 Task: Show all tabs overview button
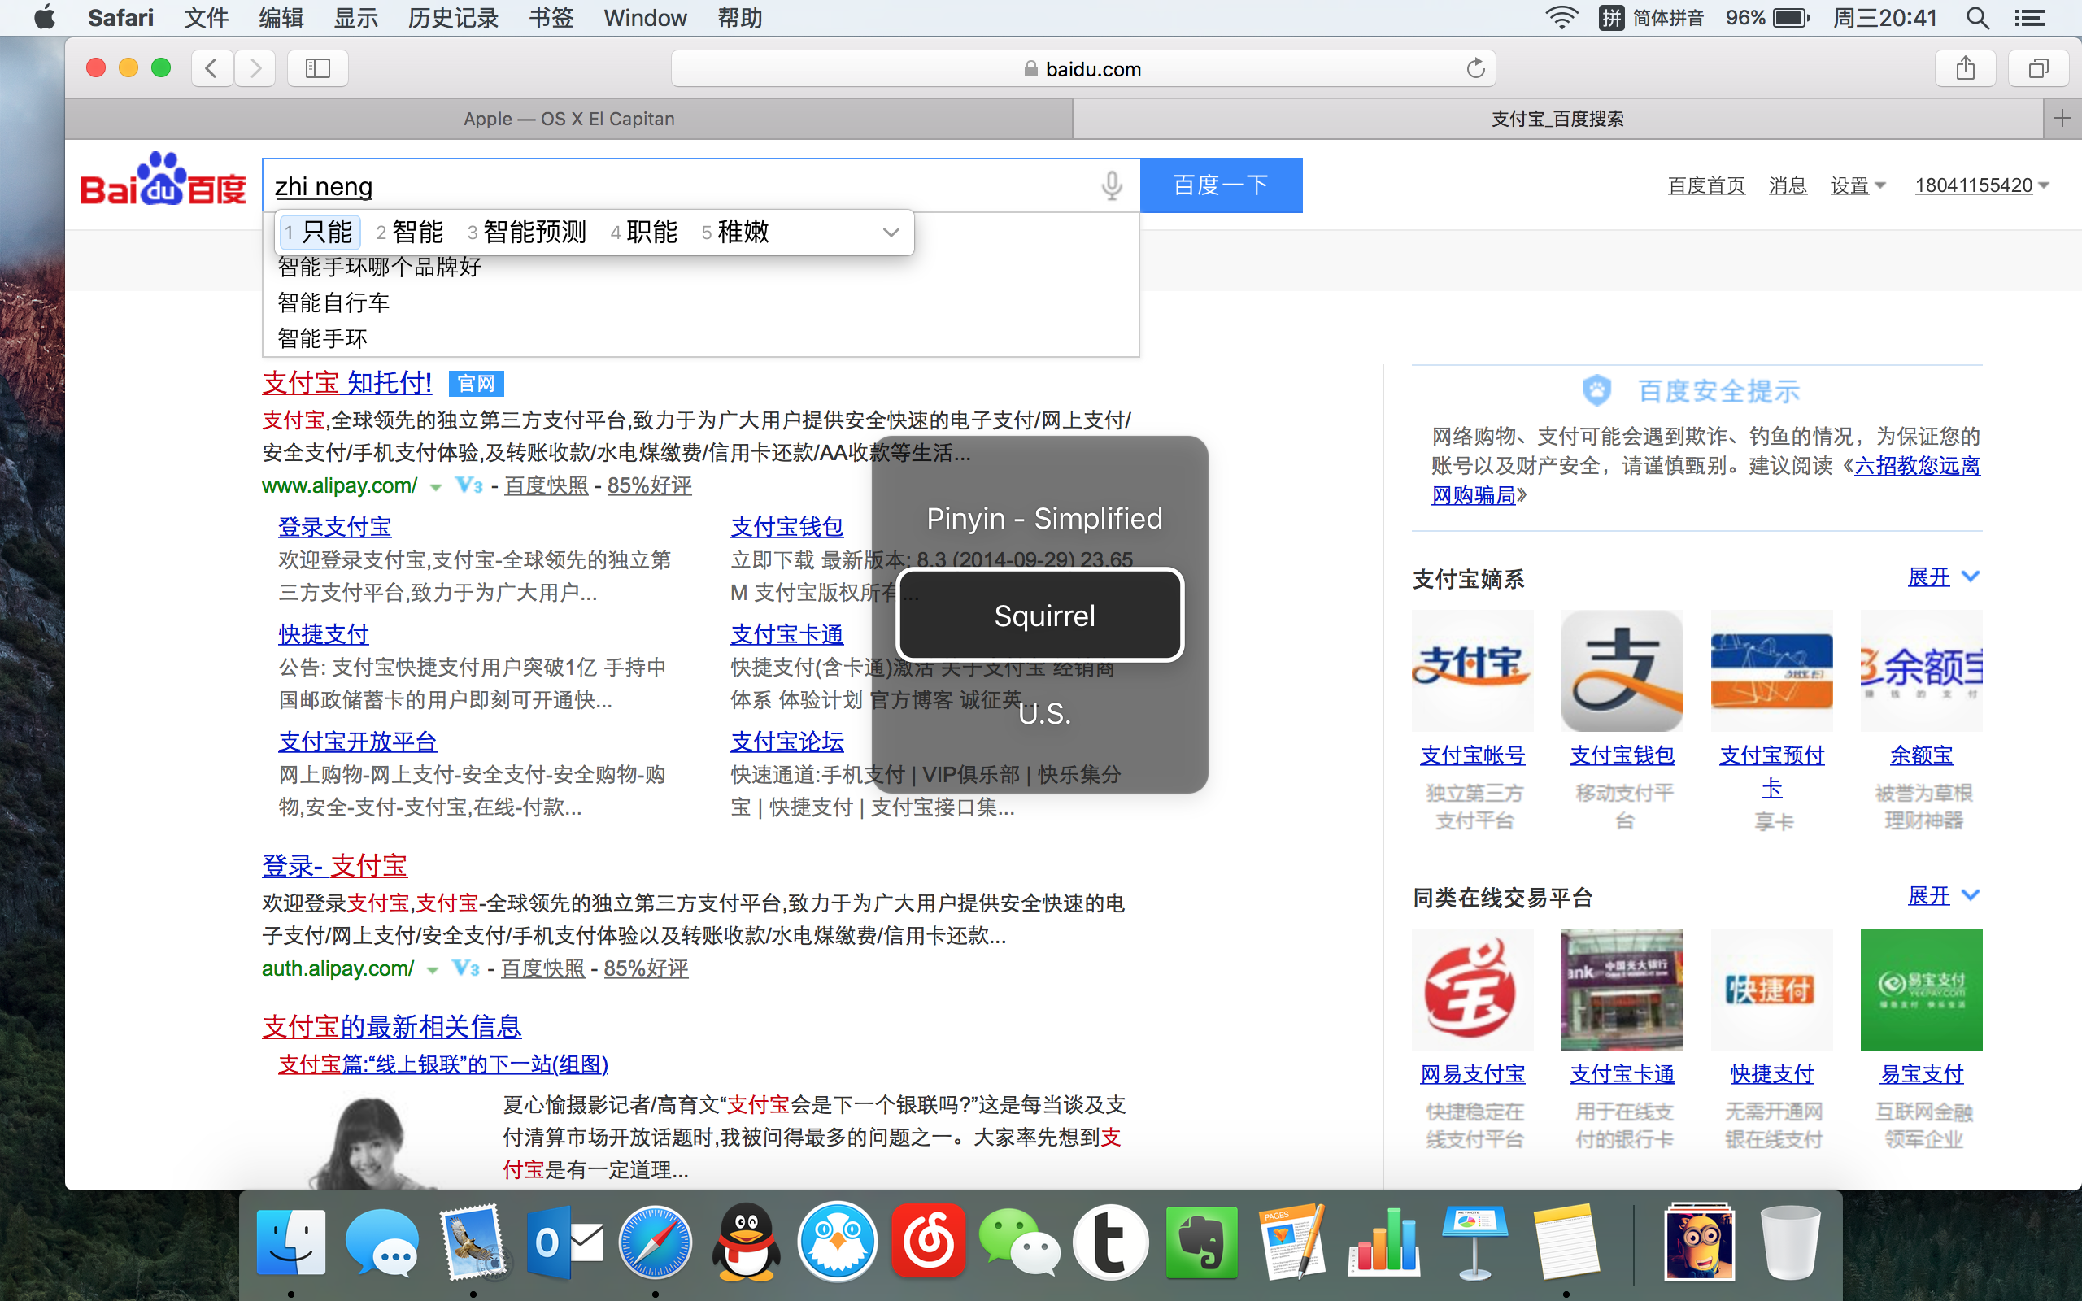point(2038,68)
